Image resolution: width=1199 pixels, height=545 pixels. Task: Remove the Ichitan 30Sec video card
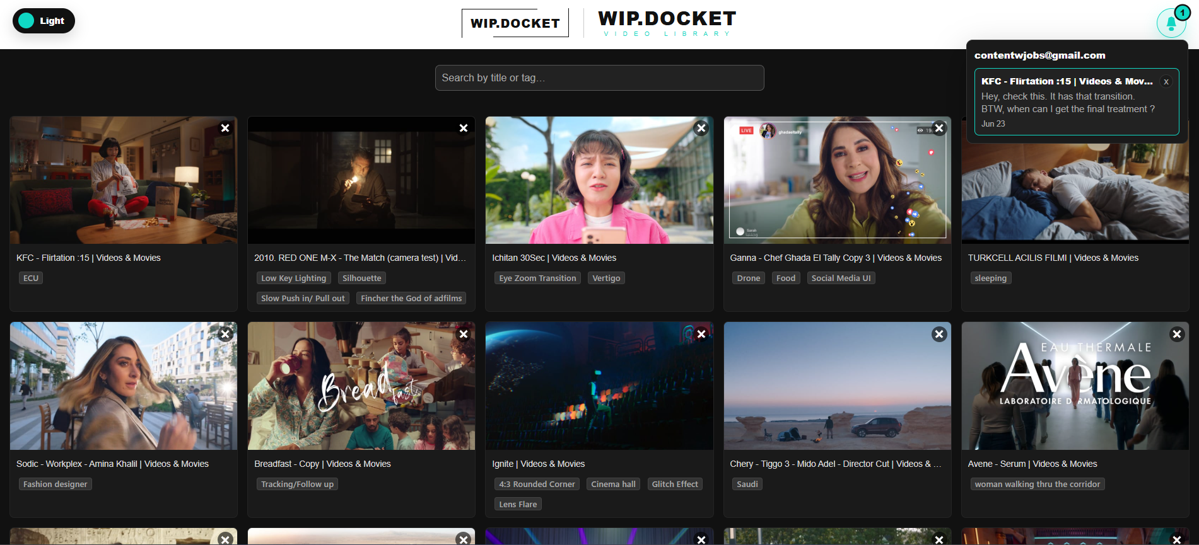click(x=701, y=128)
